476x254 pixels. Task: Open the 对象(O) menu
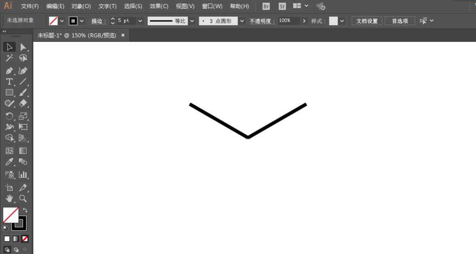click(81, 6)
